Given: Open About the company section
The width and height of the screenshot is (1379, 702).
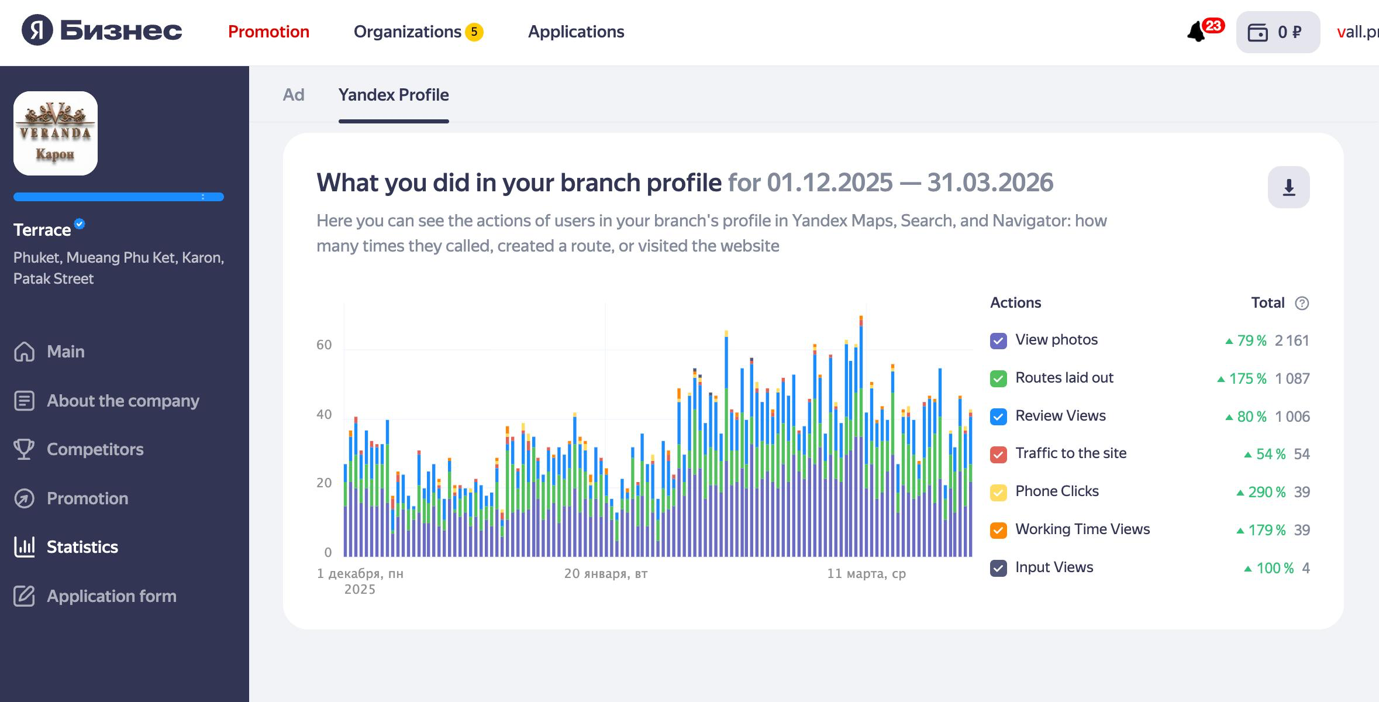Looking at the screenshot, I should 123,401.
